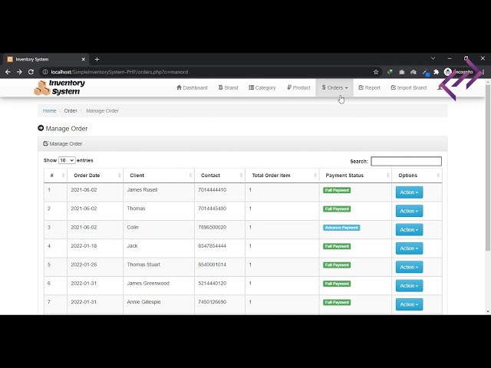Open Action dropdown for Colin
The width and height of the screenshot is (491, 368).
click(409, 230)
